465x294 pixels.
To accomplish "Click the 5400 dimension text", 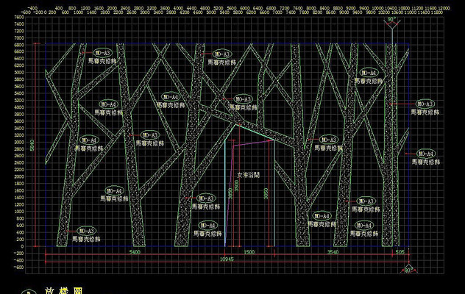I will (135, 252).
